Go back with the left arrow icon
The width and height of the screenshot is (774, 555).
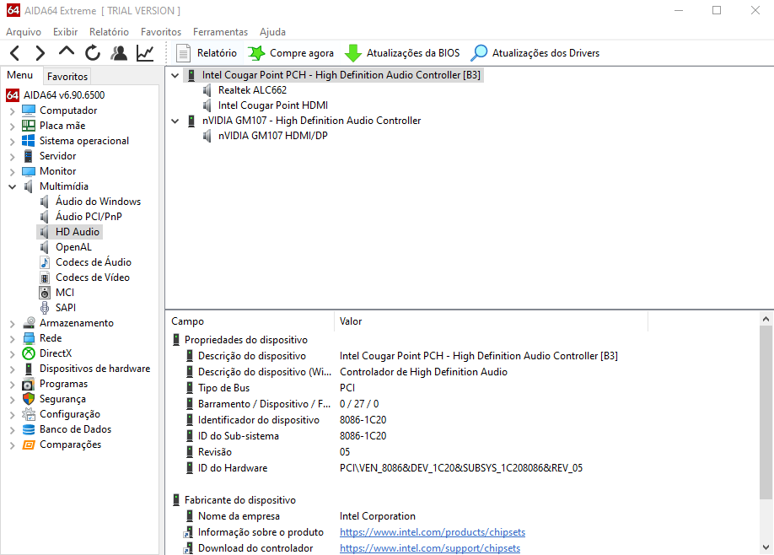point(15,53)
